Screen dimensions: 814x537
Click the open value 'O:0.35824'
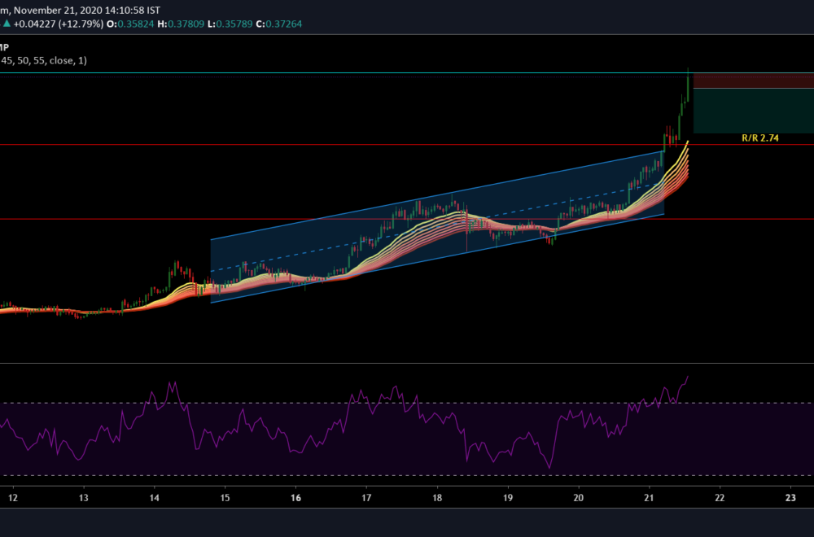click(130, 24)
